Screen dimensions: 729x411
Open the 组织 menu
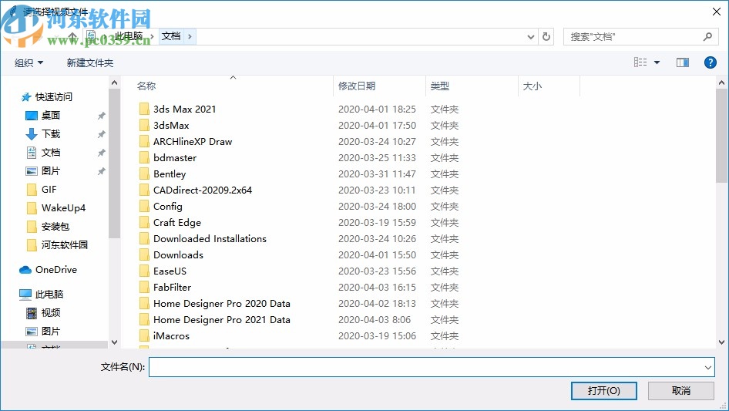[x=29, y=62]
